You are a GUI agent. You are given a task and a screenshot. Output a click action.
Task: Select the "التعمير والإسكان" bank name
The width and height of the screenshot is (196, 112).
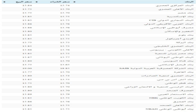(179, 31)
